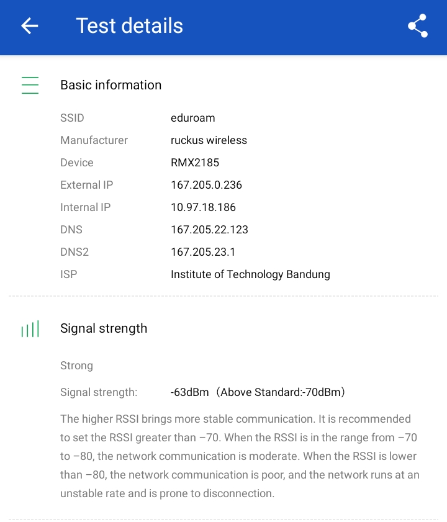Tap the manufacturer value ruckus wireless
Image resolution: width=447 pixels, height=522 pixels.
click(209, 140)
